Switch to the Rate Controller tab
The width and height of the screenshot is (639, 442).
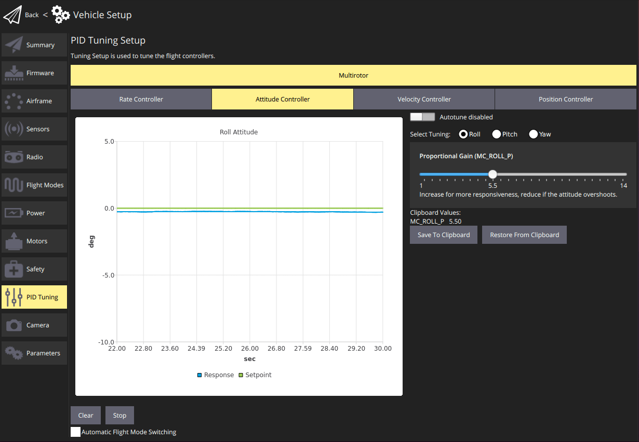point(141,99)
